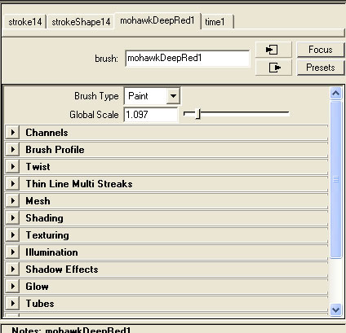This screenshot has width=346, height=333.
Task: Expand the Texturing section
Action: pyautogui.click(x=12, y=235)
